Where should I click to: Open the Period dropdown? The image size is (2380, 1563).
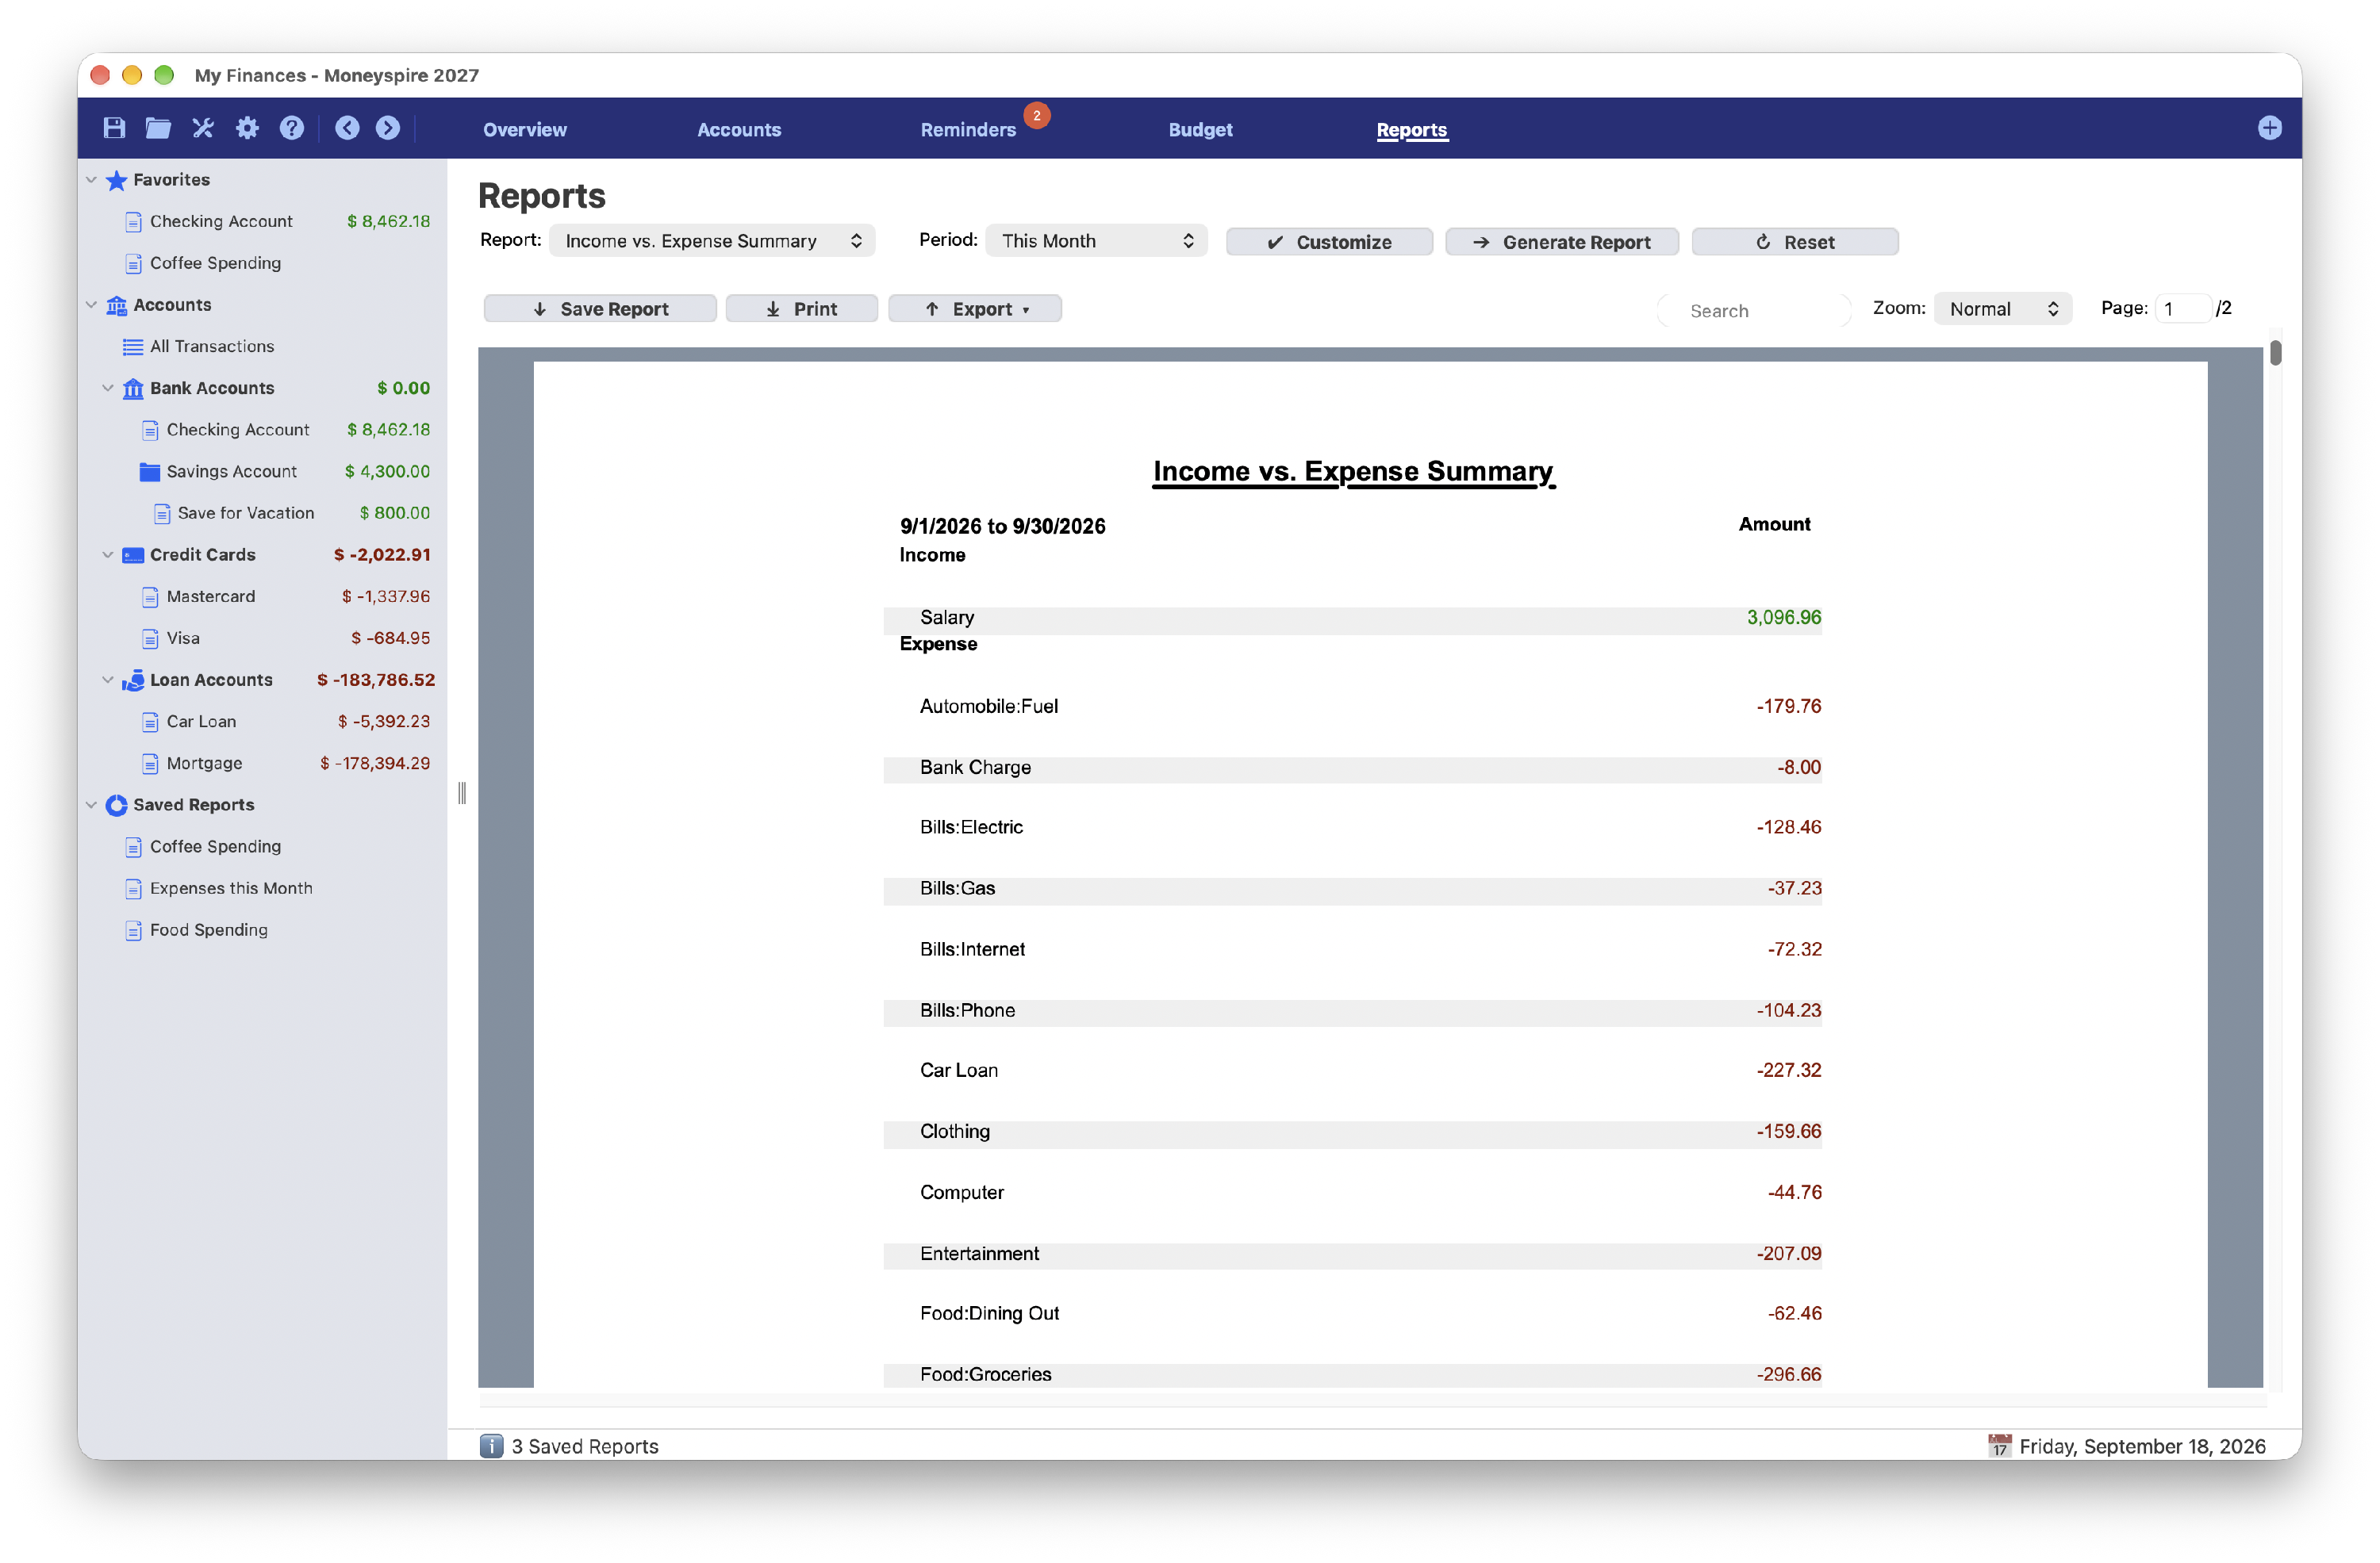tap(1096, 241)
